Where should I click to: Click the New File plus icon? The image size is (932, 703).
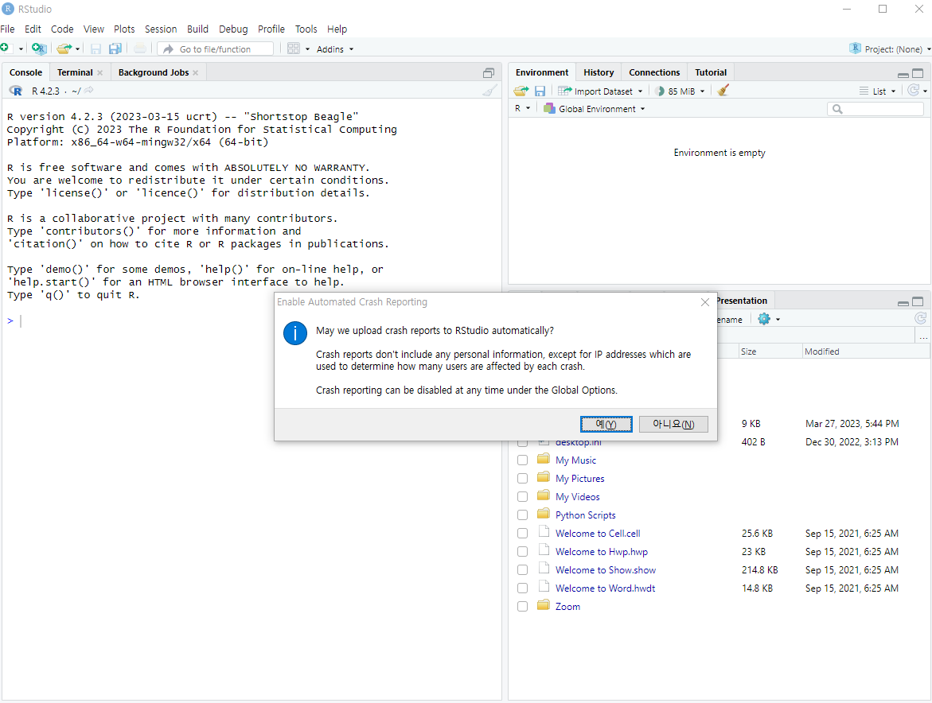click(x=5, y=48)
